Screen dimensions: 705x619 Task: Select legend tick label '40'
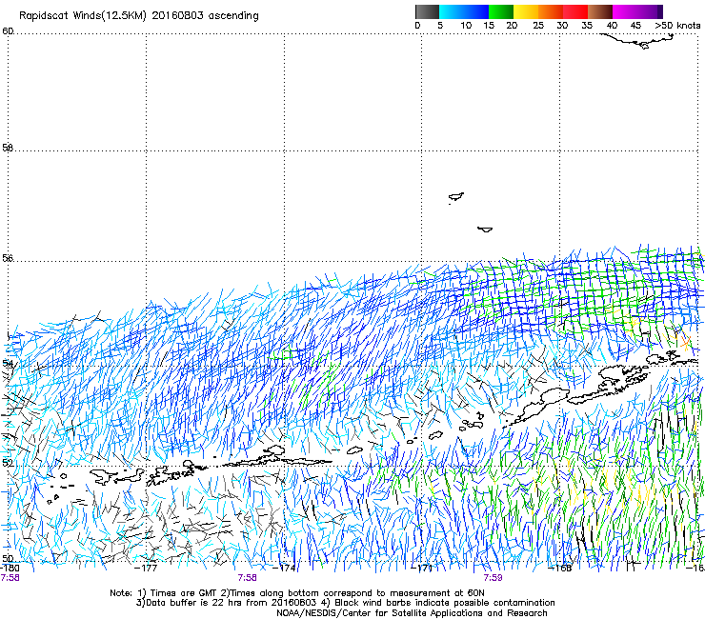tap(612, 26)
